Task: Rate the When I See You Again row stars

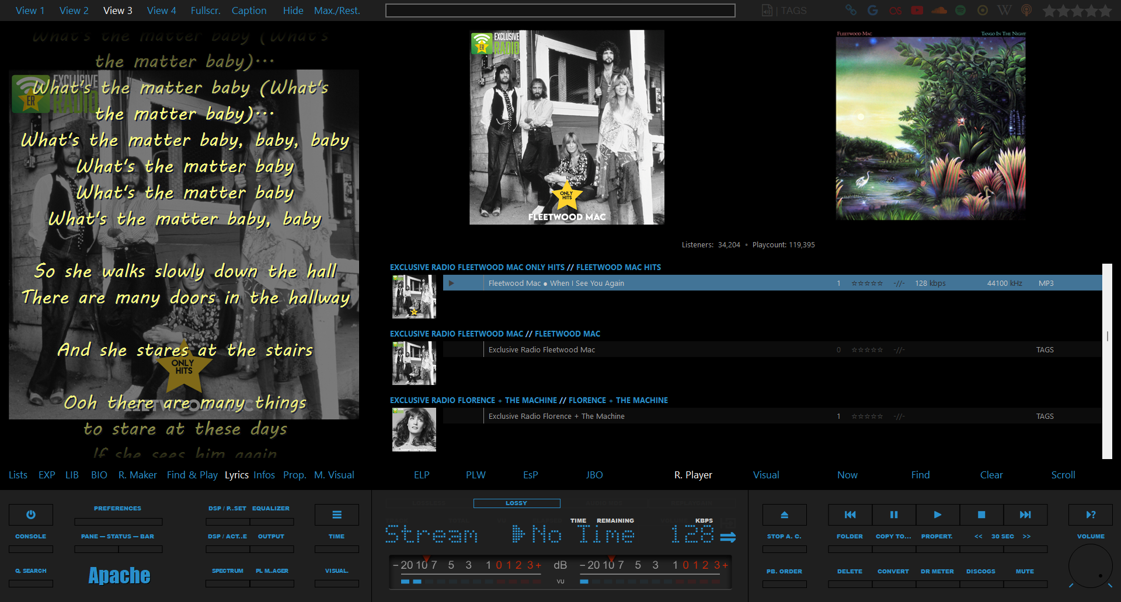Action: (867, 283)
